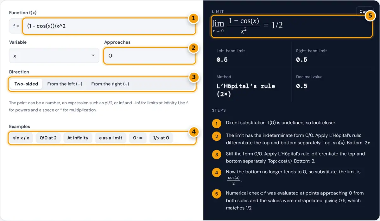
Task: Click the LIMIT section heading
Action: (x=218, y=11)
